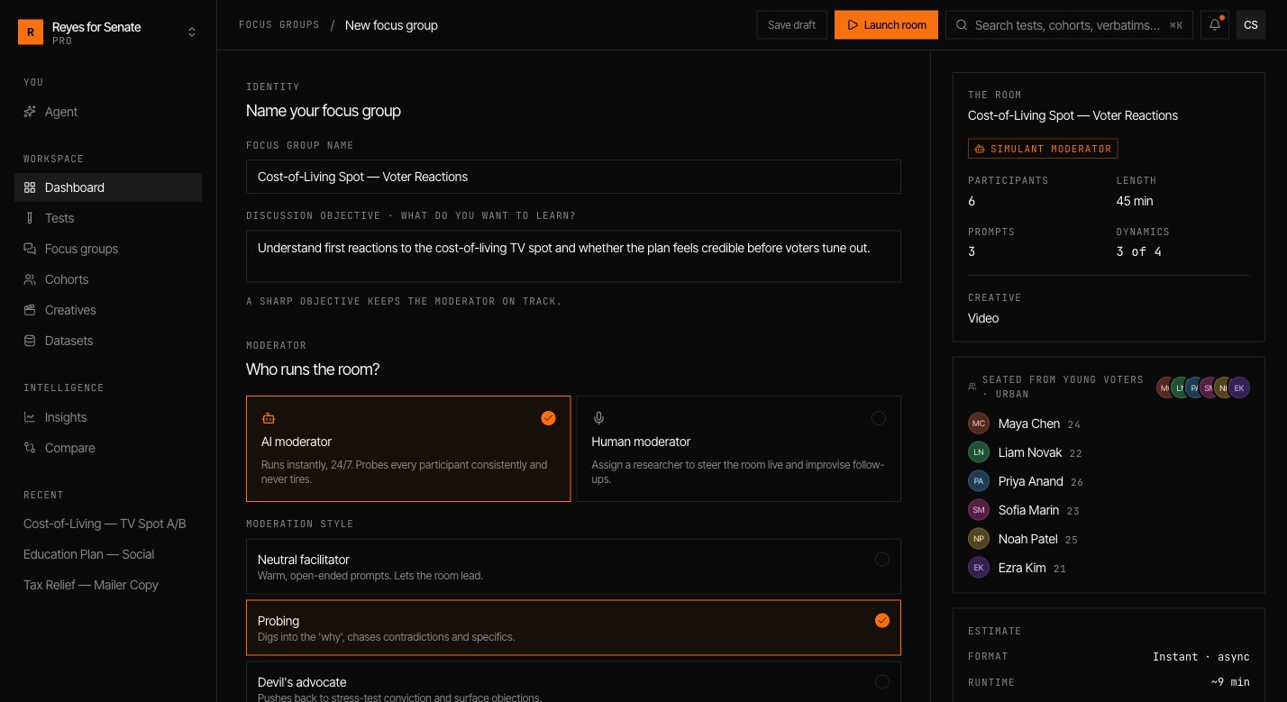The image size is (1287, 702).
Task: Click the Simulant Moderator badge
Action: pyautogui.click(x=1043, y=149)
